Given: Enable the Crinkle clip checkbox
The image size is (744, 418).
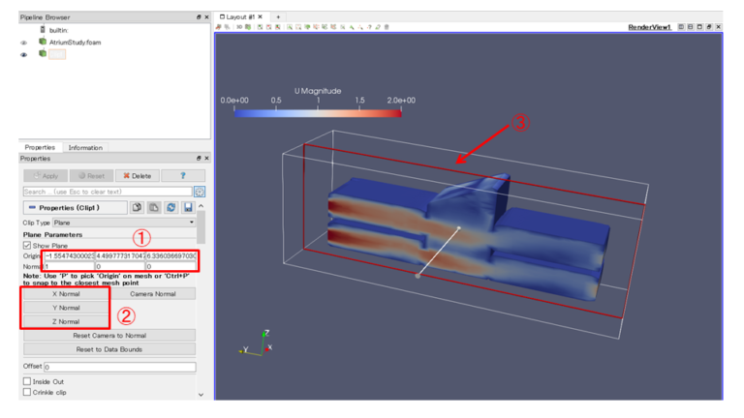Looking at the screenshot, I should [x=27, y=393].
